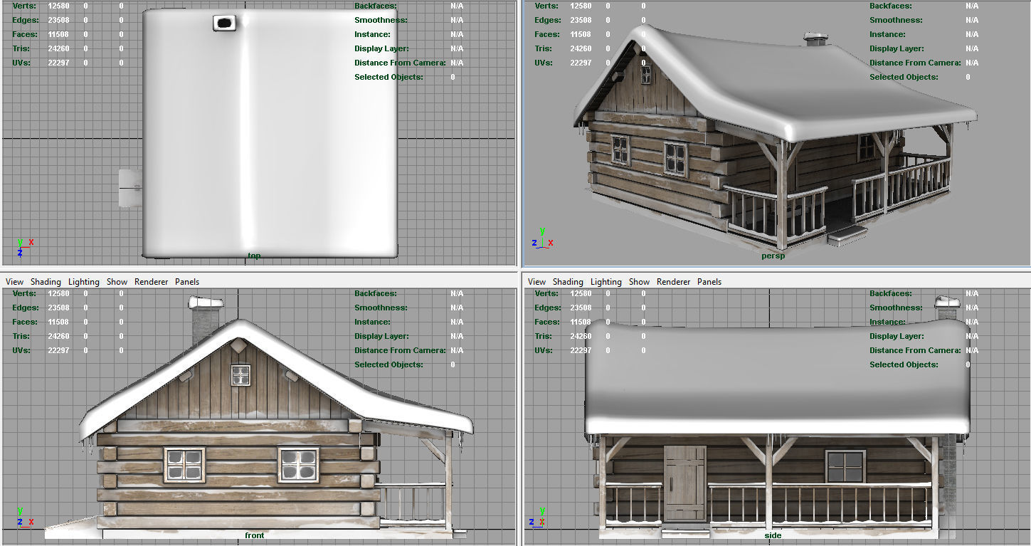This screenshot has width=1031, height=546.
Task: Open the Renderer menu in the front viewport panel
Action: coord(151,282)
